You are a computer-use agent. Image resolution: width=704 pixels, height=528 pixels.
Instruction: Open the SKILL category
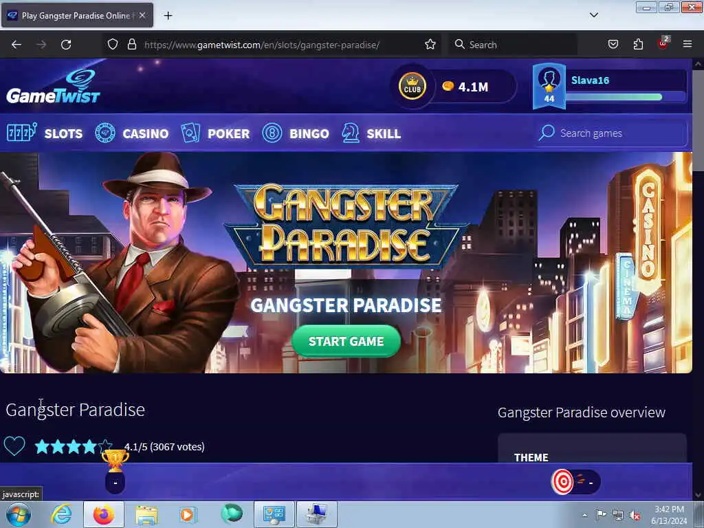384,134
